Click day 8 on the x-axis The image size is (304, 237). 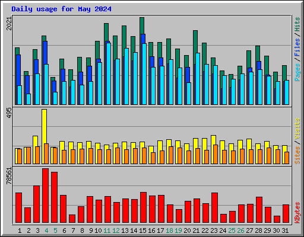[x=82, y=230]
